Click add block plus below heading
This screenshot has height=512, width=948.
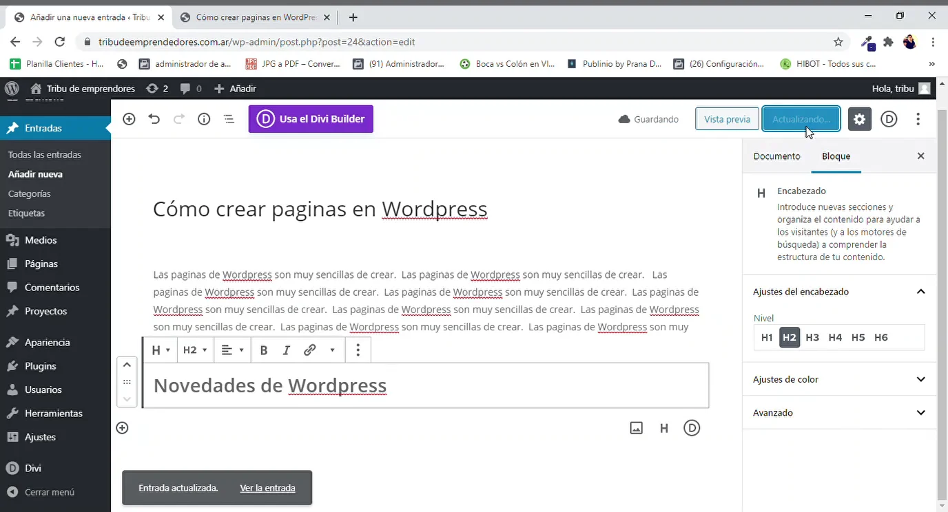(x=122, y=428)
